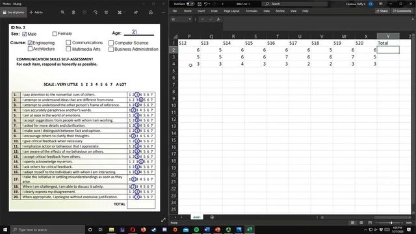Switch to the View ribbon tab

click(293, 11)
